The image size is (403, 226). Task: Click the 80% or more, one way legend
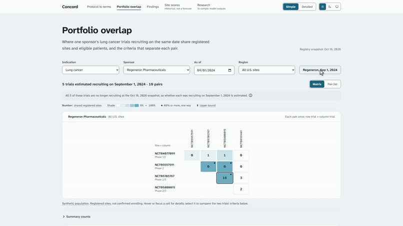[x=176, y=105]
